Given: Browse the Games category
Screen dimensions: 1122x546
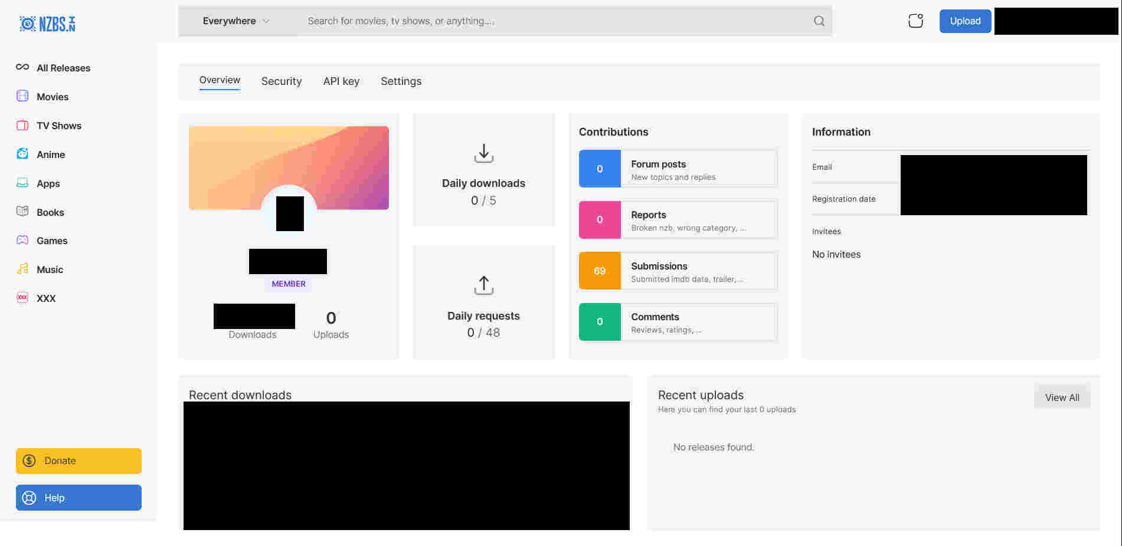Looking at the screenshot, I should (x=52, y=241).
